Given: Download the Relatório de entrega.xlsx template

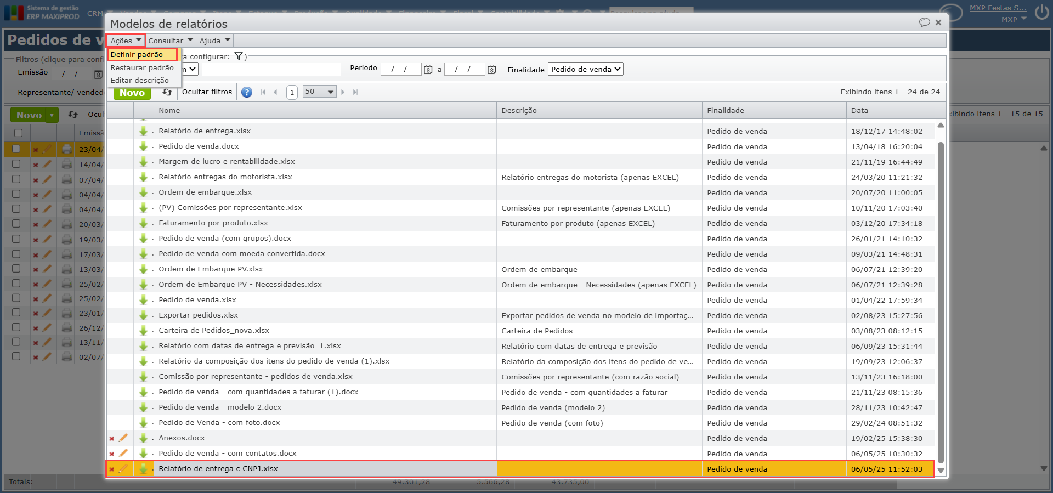Looking at the screenshot, I should [x=144, y=131].
